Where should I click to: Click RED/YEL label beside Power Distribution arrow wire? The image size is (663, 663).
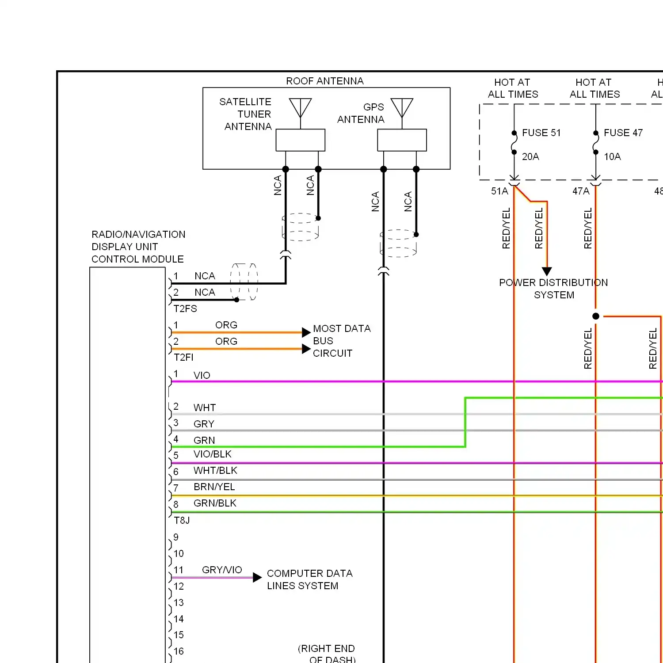coord(539,229)
